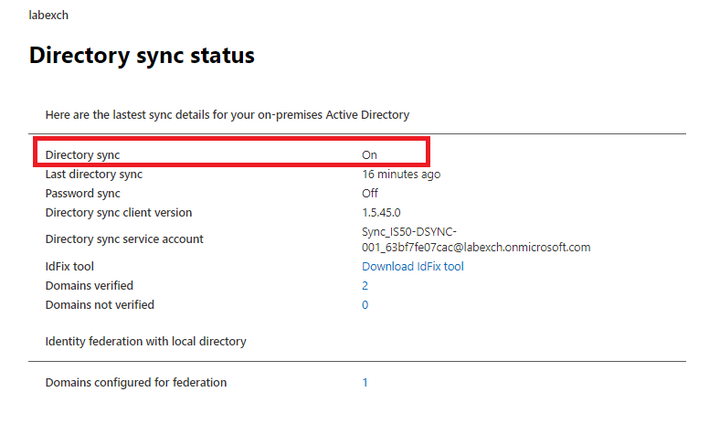Click the "Password sync" label

tap(82, 194)
